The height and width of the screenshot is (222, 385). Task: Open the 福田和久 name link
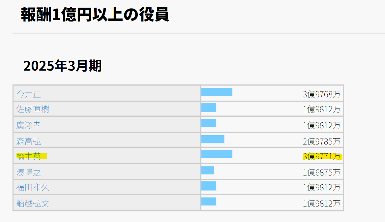pos(33,187)
